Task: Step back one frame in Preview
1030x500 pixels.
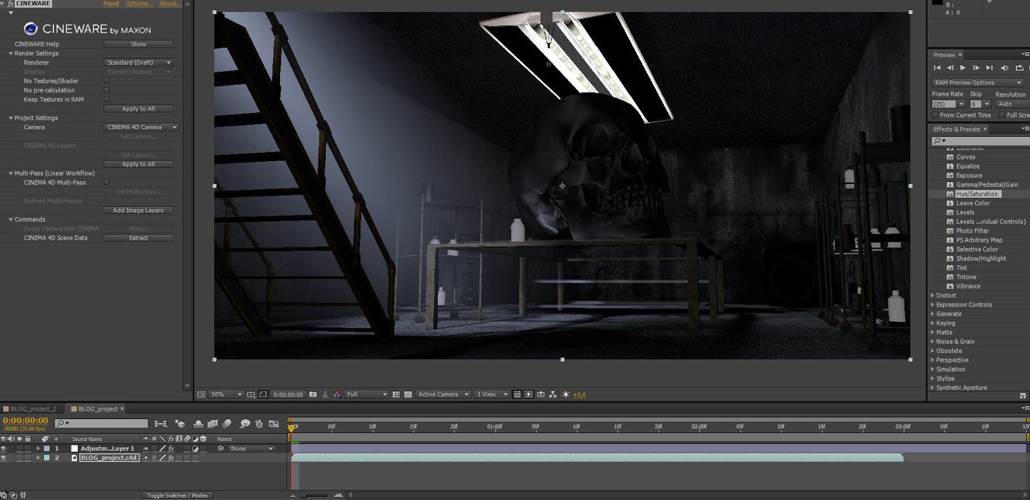Action: coord(950,67)
